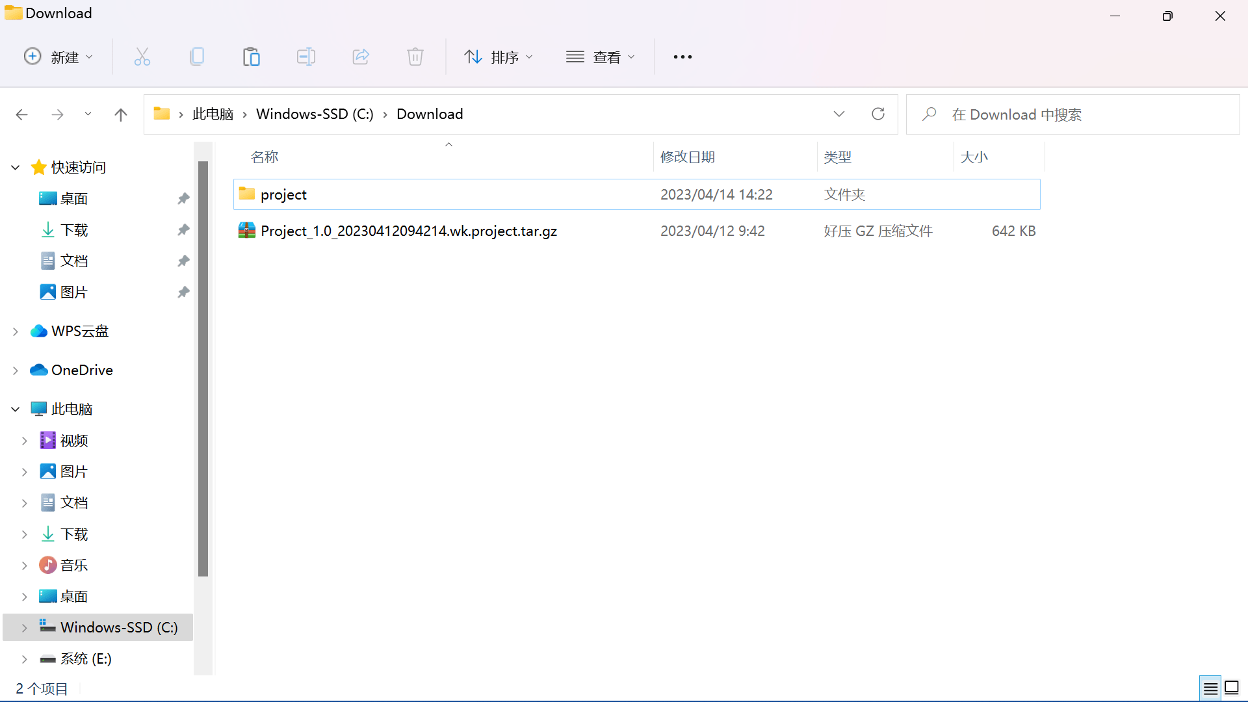Collapse the 此电脑 tree node
Image resolution: width=1248 pixels, height=702 pixels.
pos(16,409)
